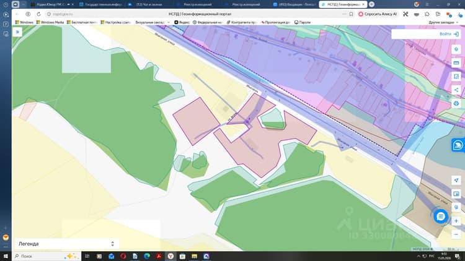This screenshot has width=465, height=261.
Task: Open Adobe Acrobat from taskbar
Action: point(159,256)
